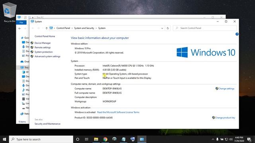Image resolution: width=255 pixels, height=143 pixels.
Task: Open the Windows Start menu
Action: [x=4, y=139]
